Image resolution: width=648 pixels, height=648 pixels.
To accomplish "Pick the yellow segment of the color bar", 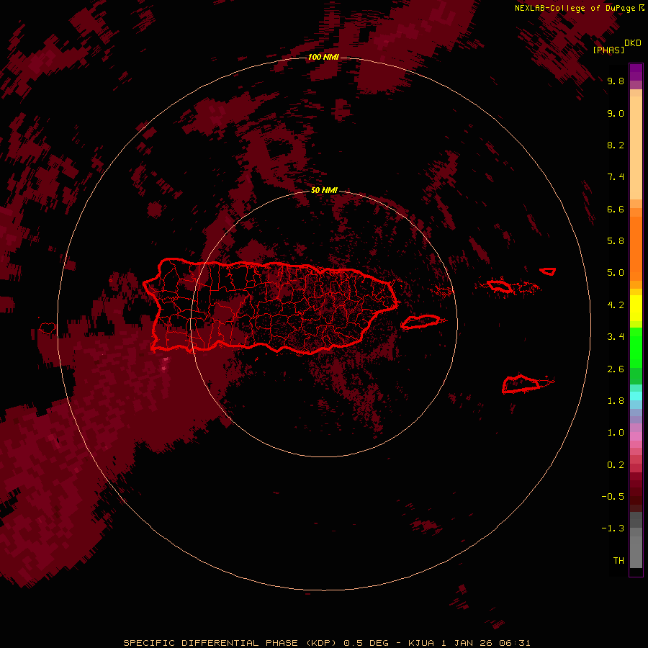I will click(x=636, y=308).
